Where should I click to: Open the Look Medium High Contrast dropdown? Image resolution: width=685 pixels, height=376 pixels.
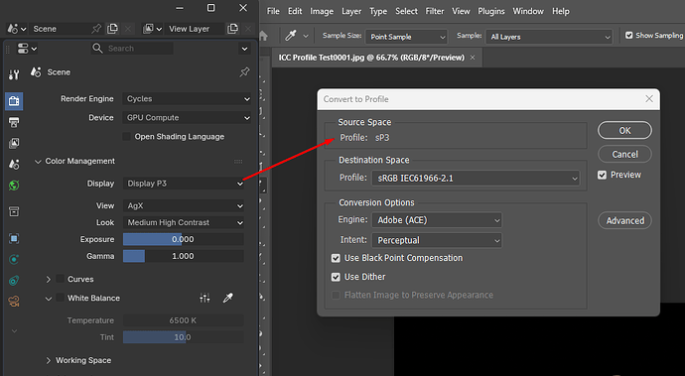coord(184,222)
